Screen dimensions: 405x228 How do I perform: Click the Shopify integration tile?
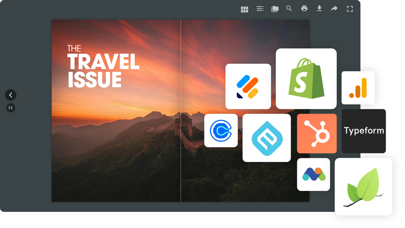pyautogui.click(x=306, y=79)
